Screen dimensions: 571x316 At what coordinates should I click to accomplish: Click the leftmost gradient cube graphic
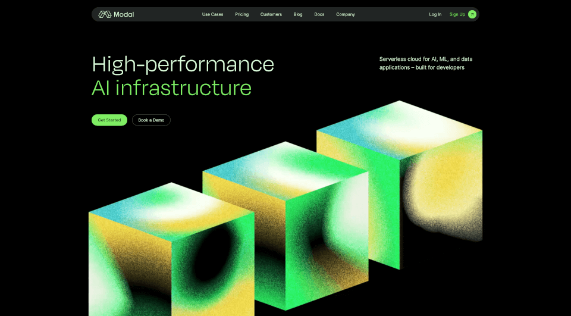[x=171, y=250]
